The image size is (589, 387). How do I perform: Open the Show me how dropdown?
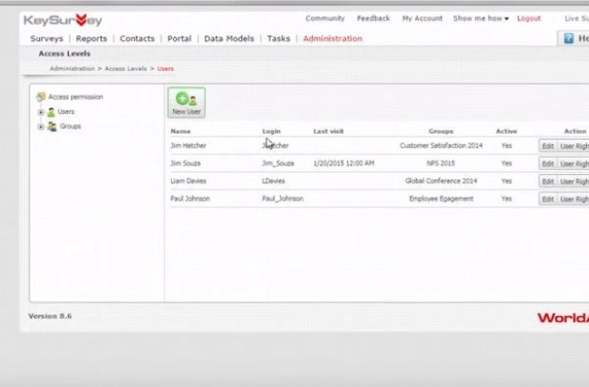pos(481,18)
